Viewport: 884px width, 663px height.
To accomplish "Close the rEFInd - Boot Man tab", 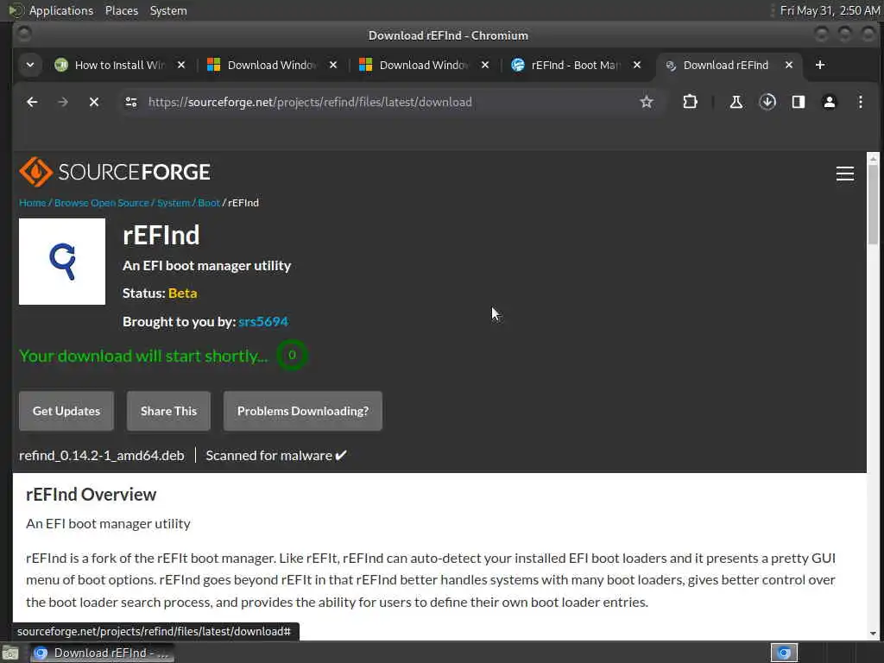I will (637, 65).
